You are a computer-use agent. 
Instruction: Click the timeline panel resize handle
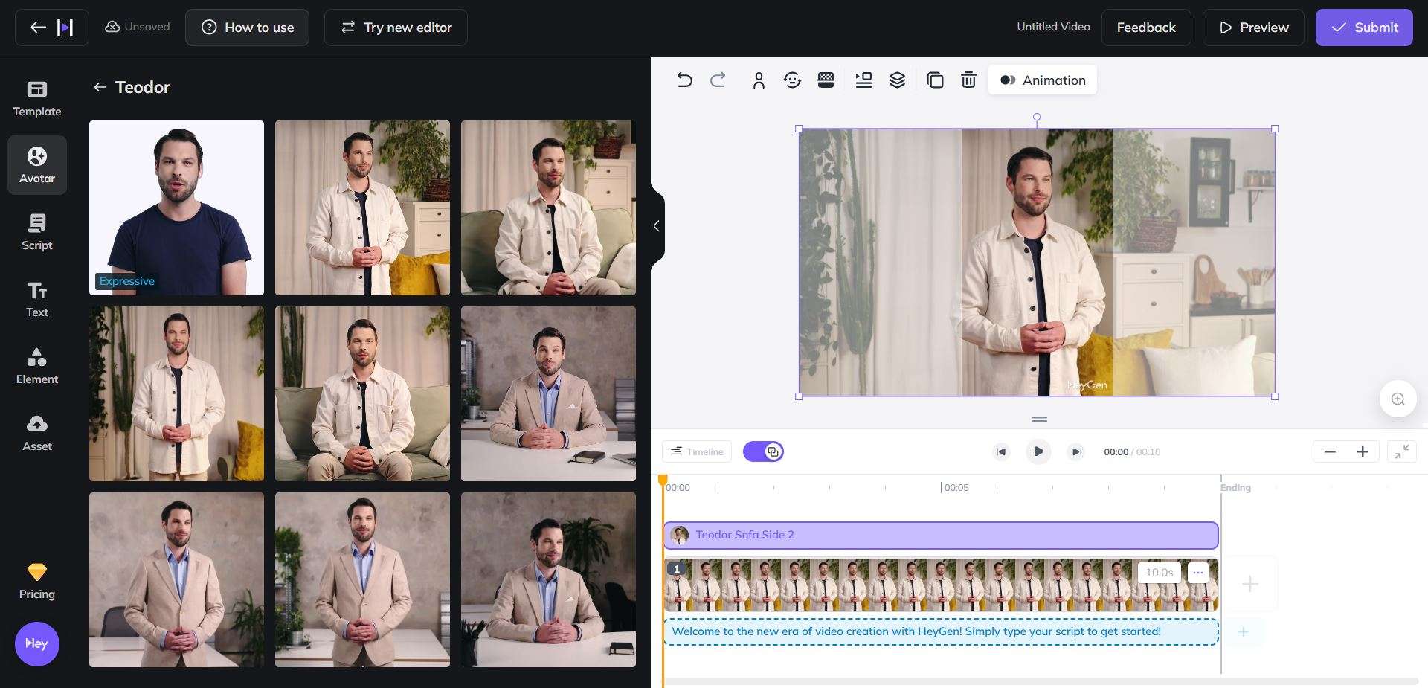(x=1040, y=419)
